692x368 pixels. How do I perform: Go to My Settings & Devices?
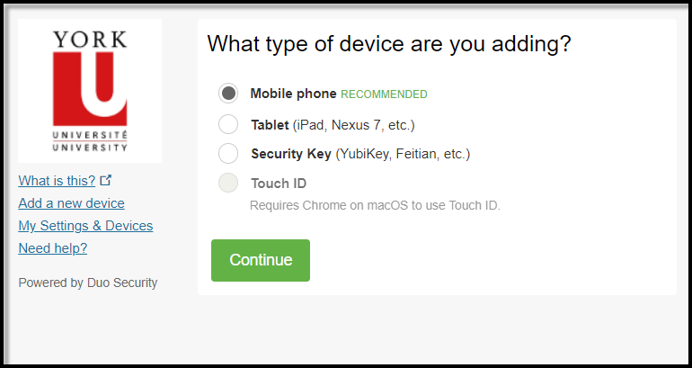pos(85,226)
